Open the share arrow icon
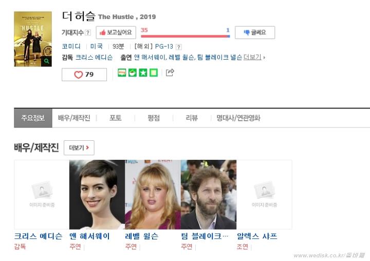Screen dimensions: 370x261 point(170,72)
